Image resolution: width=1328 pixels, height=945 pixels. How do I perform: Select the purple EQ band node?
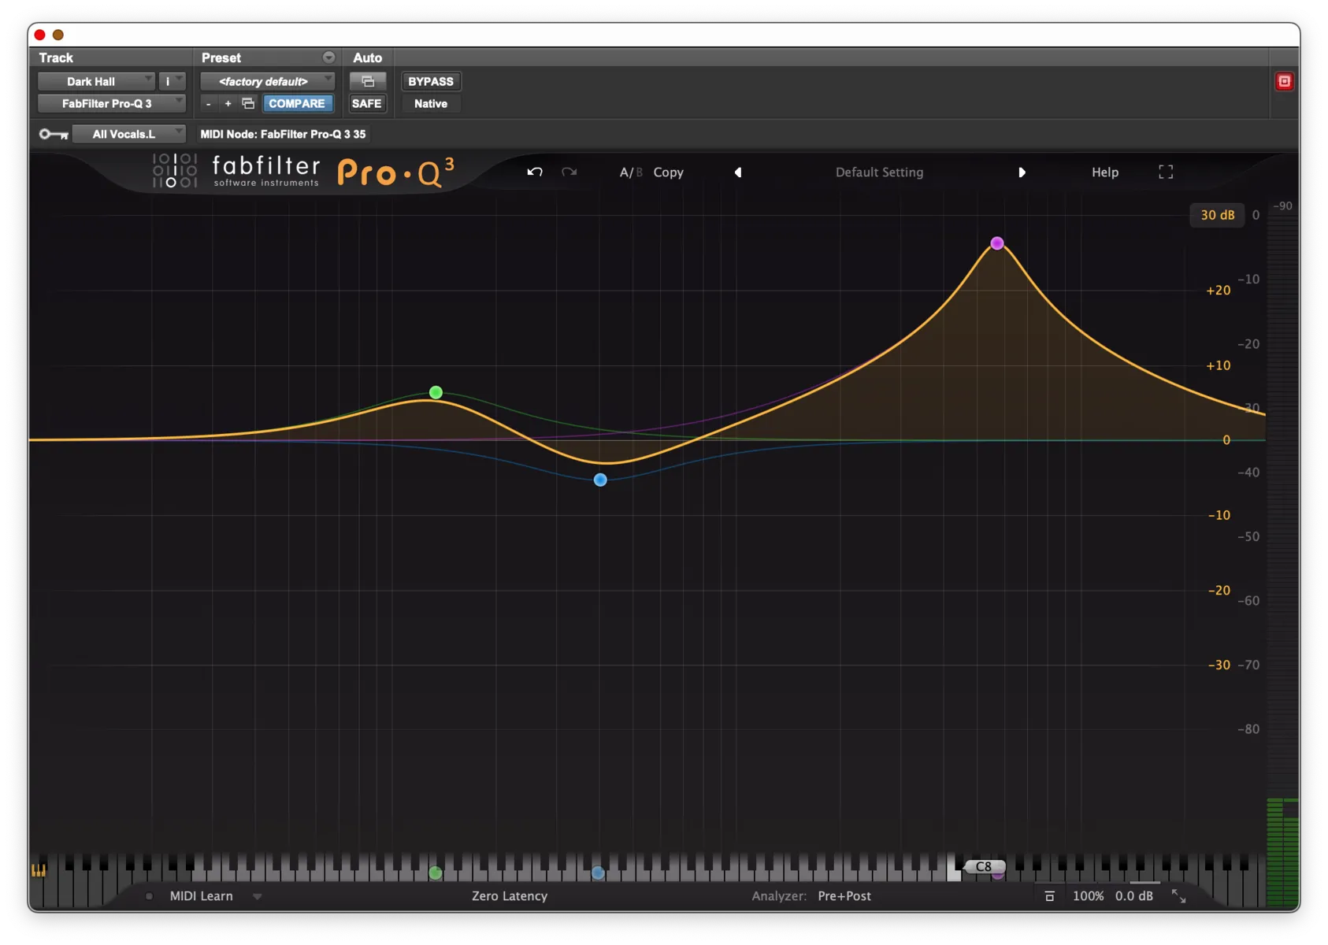[x=997, y=243]
